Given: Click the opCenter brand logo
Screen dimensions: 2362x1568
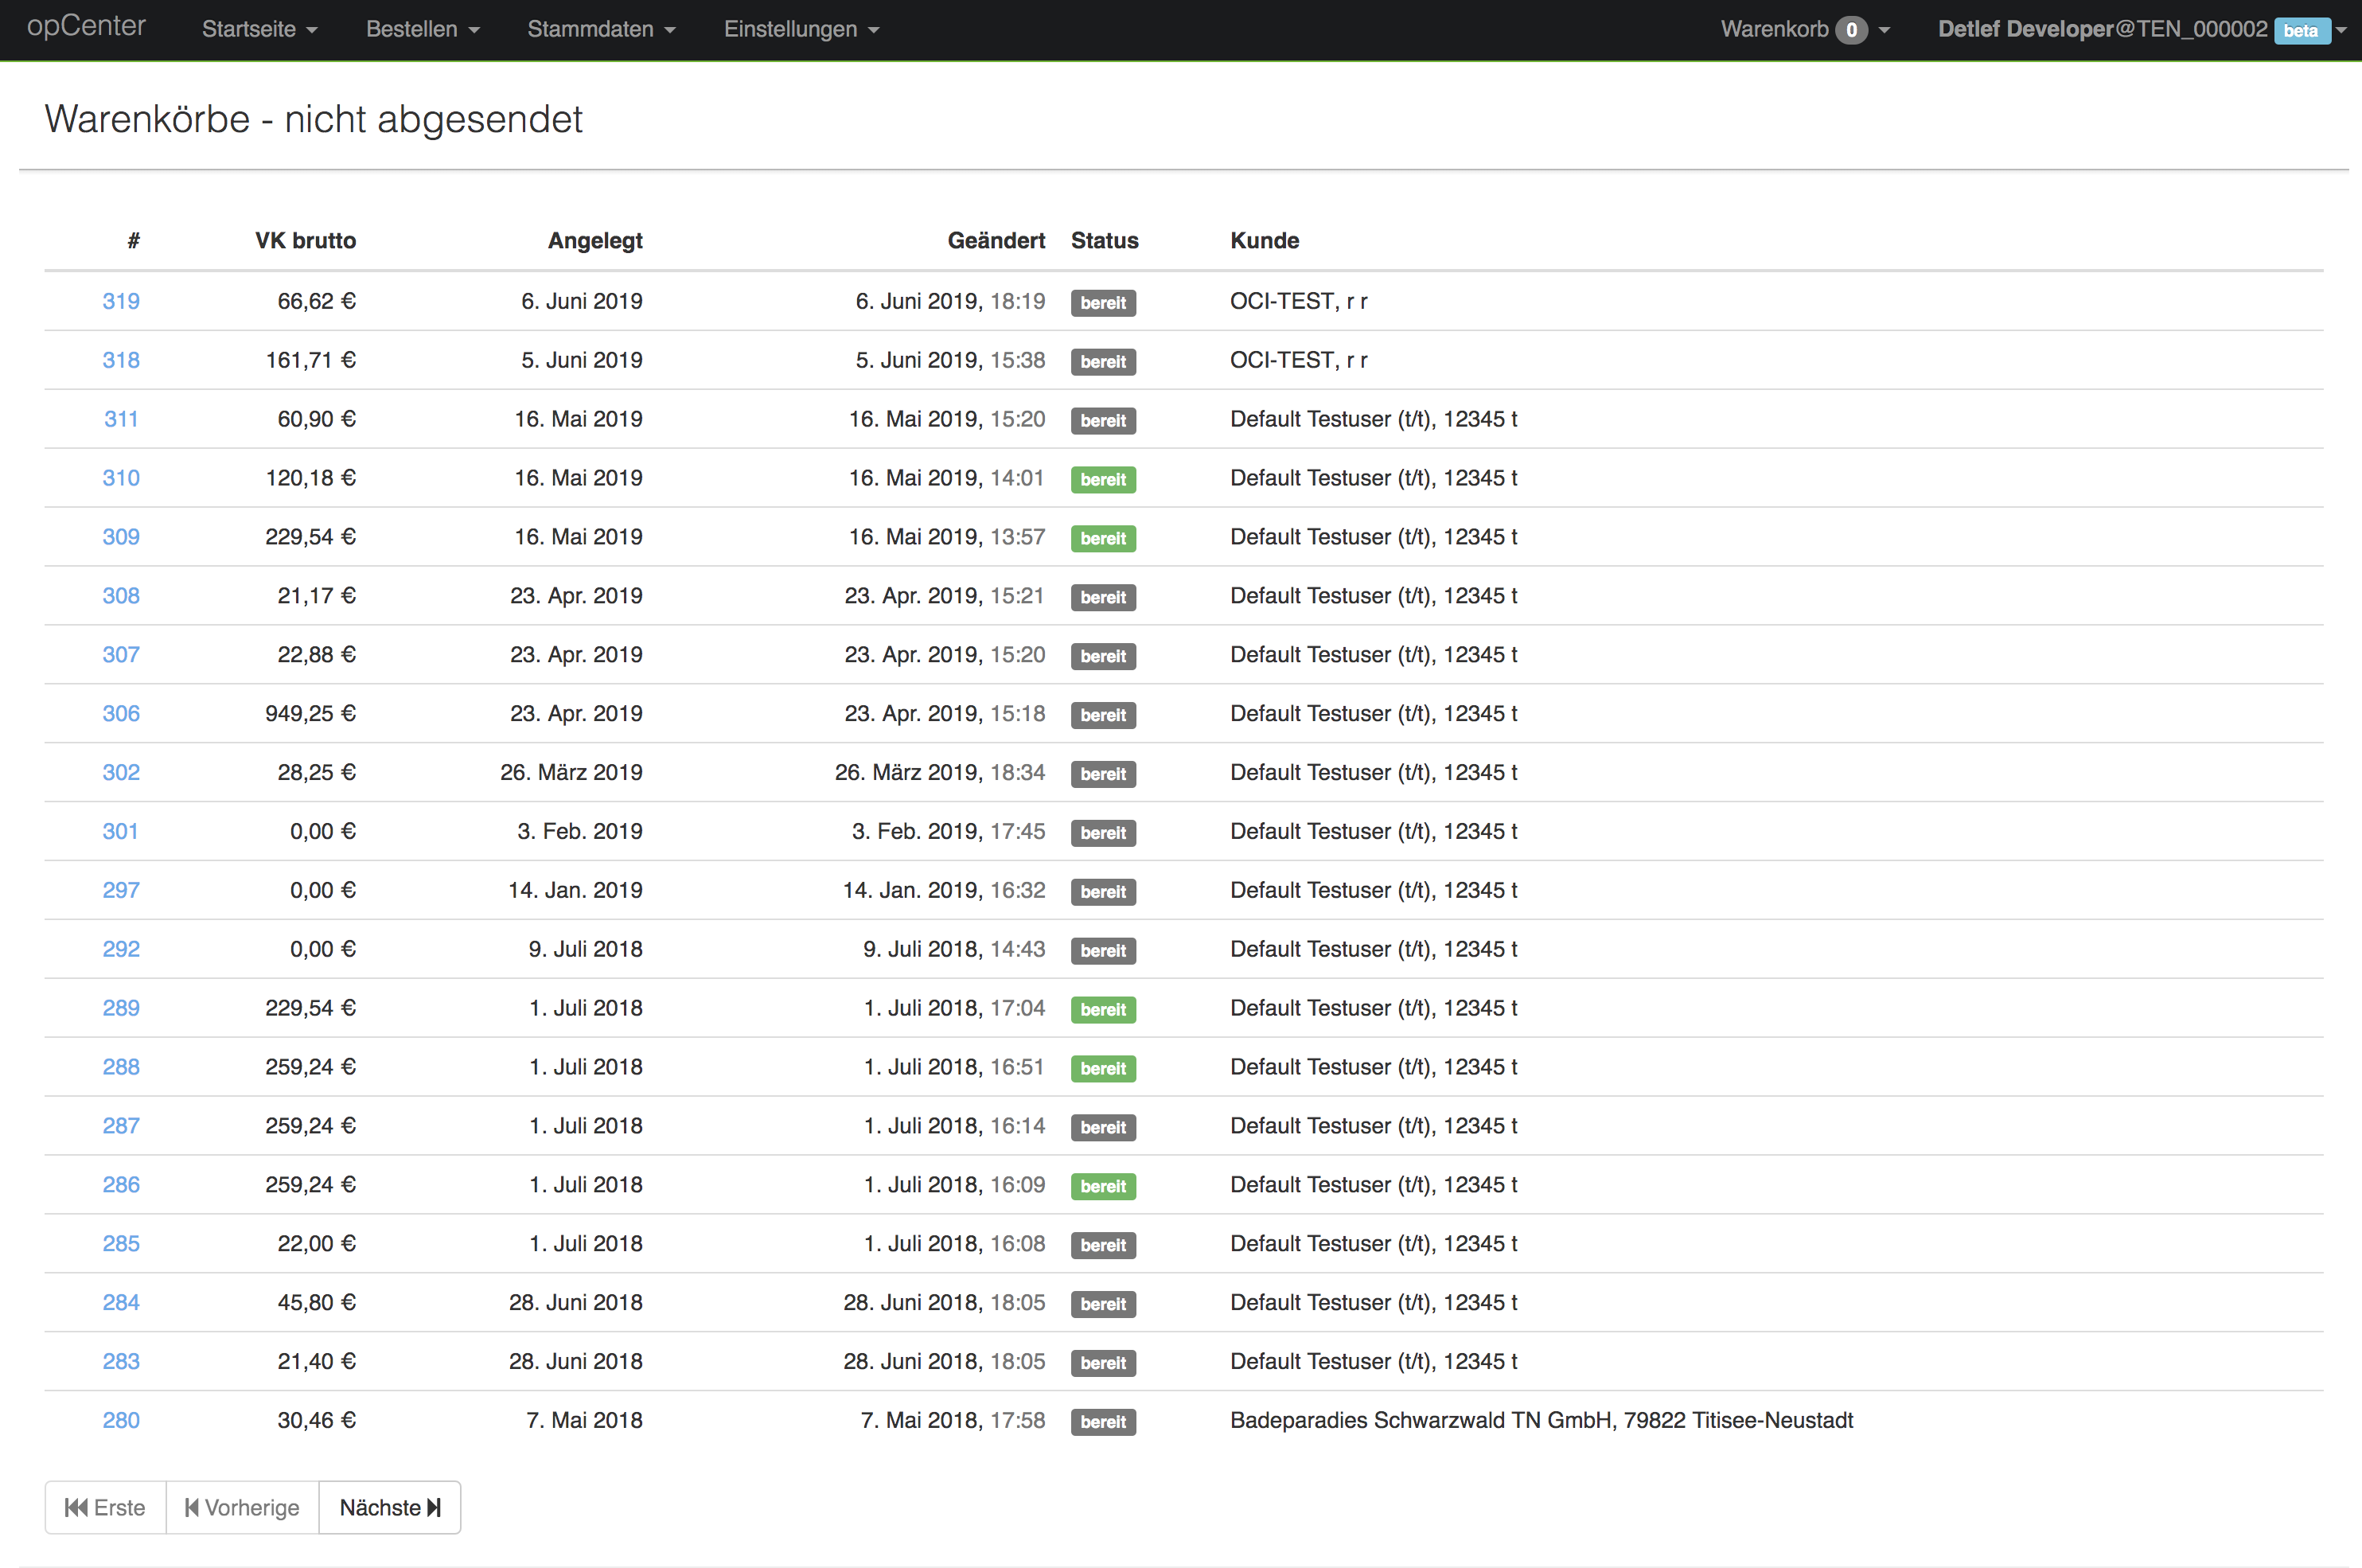Looking at the screenshot, I should pyautogui.click(x=86, y=27).
